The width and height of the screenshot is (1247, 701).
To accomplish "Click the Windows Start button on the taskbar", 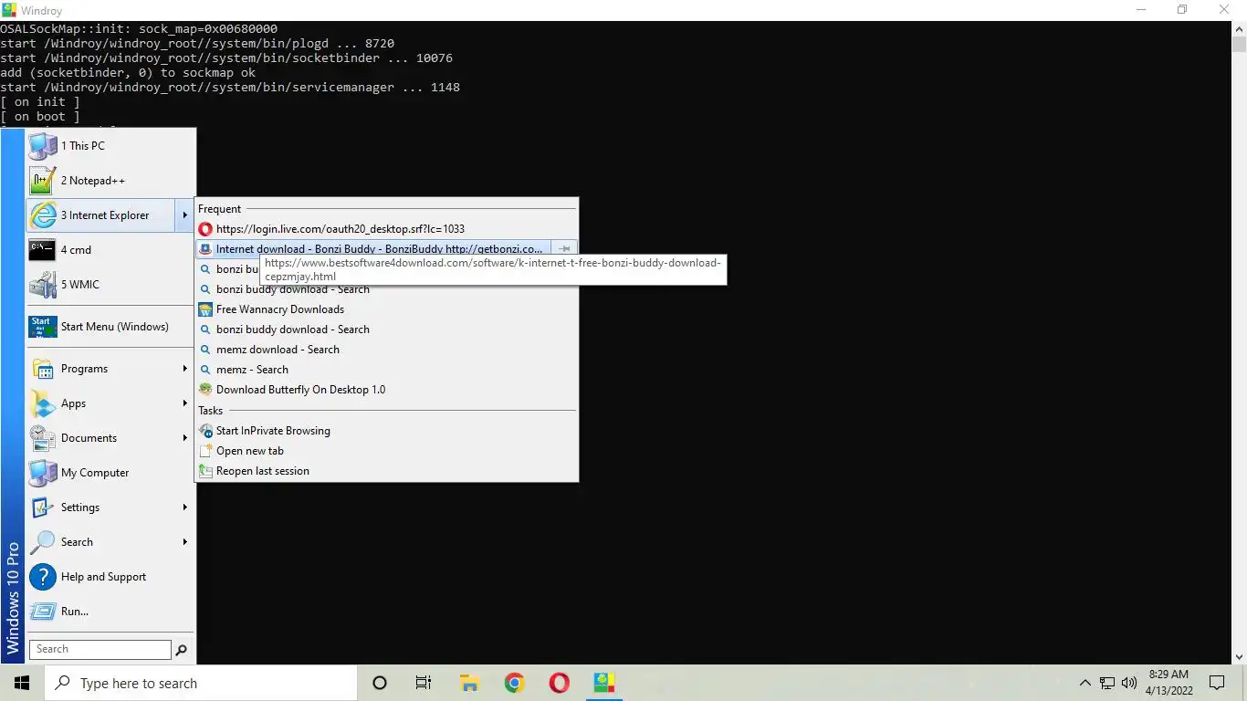I will click(22, 683).
